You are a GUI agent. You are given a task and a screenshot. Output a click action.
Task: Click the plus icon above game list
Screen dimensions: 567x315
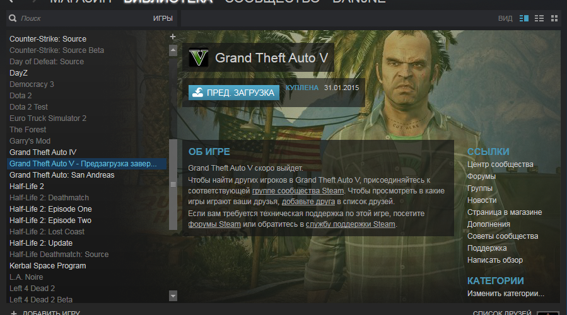173,37
